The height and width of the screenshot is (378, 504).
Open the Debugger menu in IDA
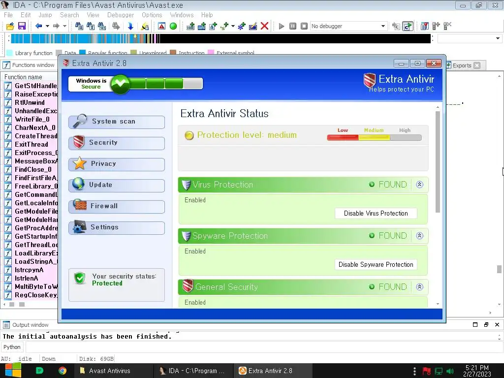(x=121, y=15)
